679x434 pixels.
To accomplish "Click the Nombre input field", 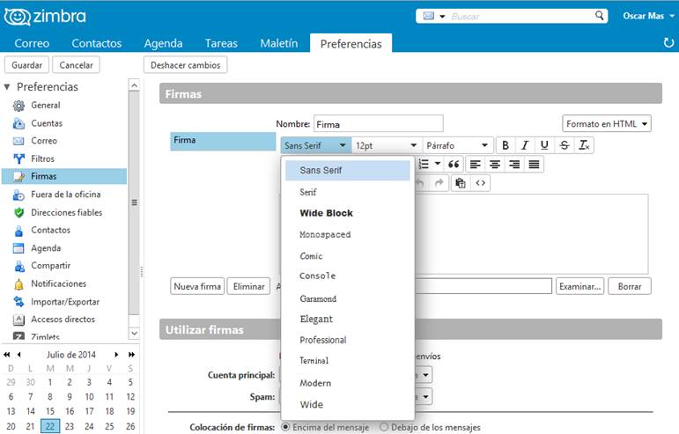I will [x=379, y=124].
